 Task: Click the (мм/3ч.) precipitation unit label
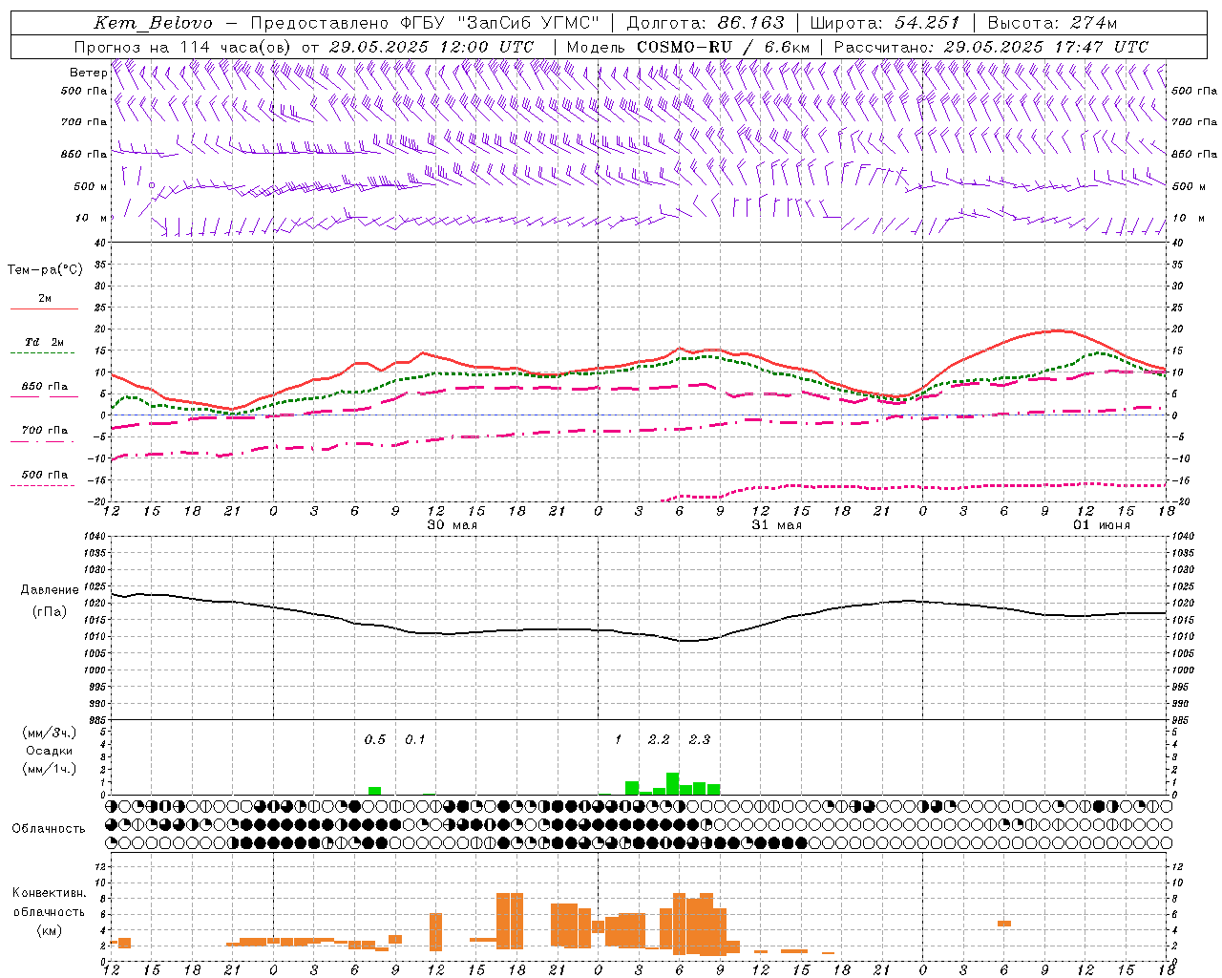50,733
